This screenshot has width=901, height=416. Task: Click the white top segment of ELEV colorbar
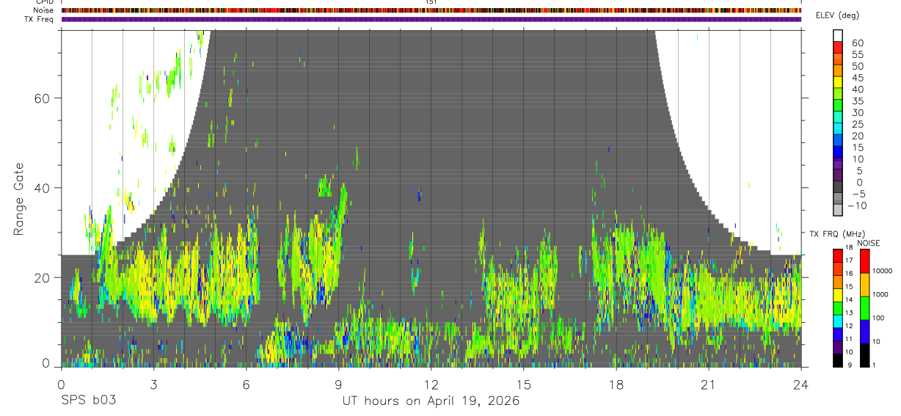coord(838,34)
